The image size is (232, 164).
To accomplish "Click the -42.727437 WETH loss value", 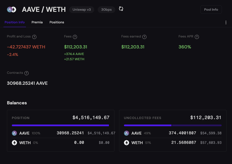I will coord(26,47).
